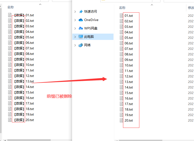Click text file icon for 10.txt in right pane

click(121, 65)
